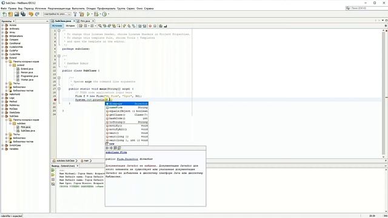388x218 pixels.
Task: Select Worker.java in the project tree
Action: [x=27, y=80]
